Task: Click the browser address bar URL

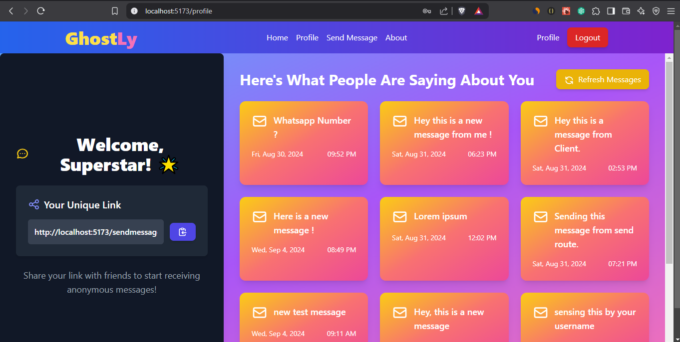Action: (178, 11)
